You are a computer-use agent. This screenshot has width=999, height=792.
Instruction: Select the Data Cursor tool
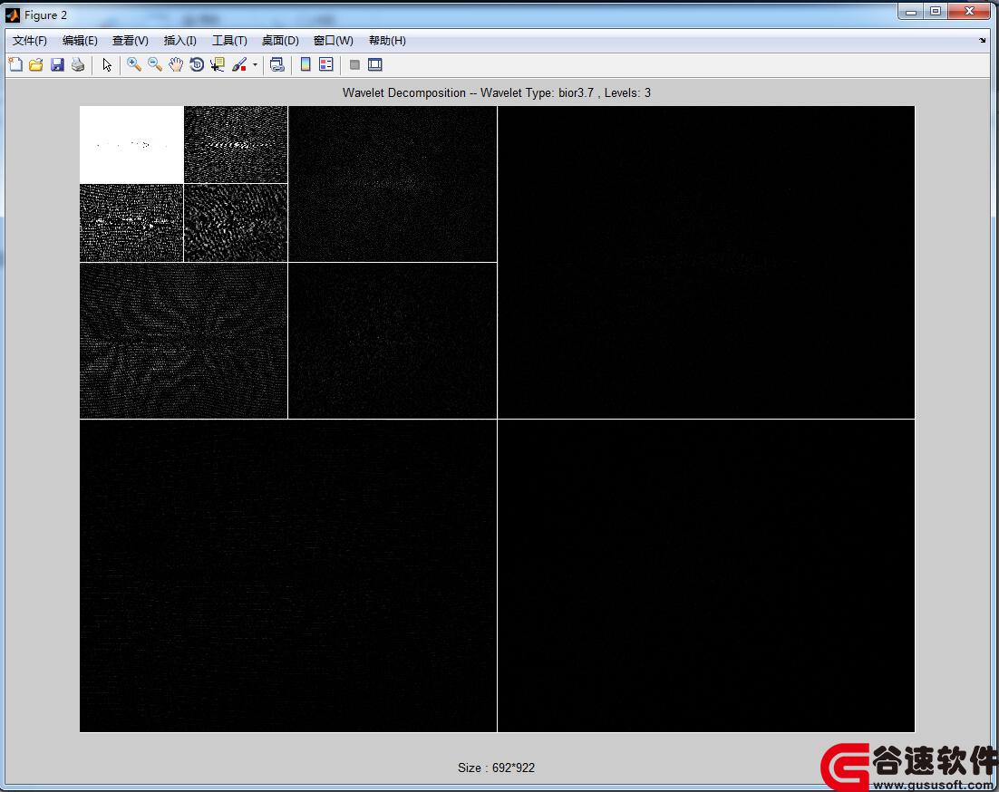pyautogui.click(x=218, y=64)
